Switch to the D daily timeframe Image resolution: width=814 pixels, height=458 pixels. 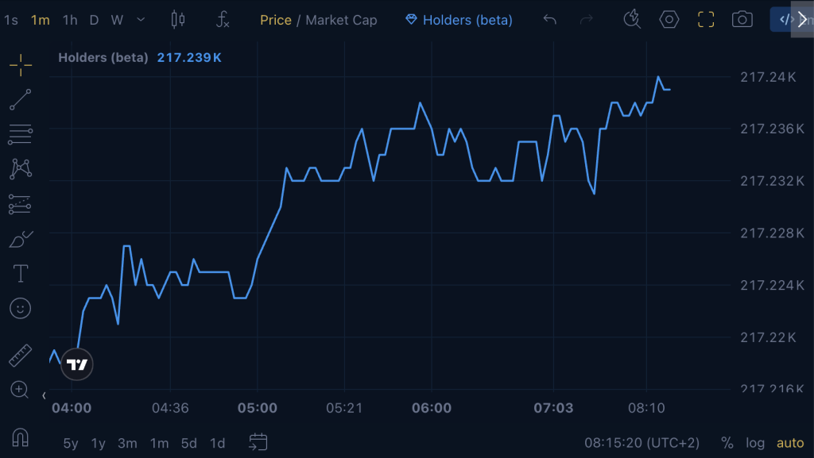coord(94,20)
